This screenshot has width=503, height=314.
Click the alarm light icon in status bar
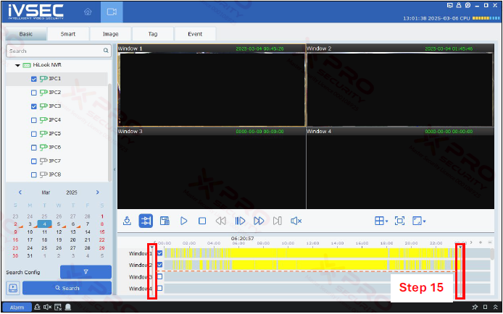(x=68, y=307)
